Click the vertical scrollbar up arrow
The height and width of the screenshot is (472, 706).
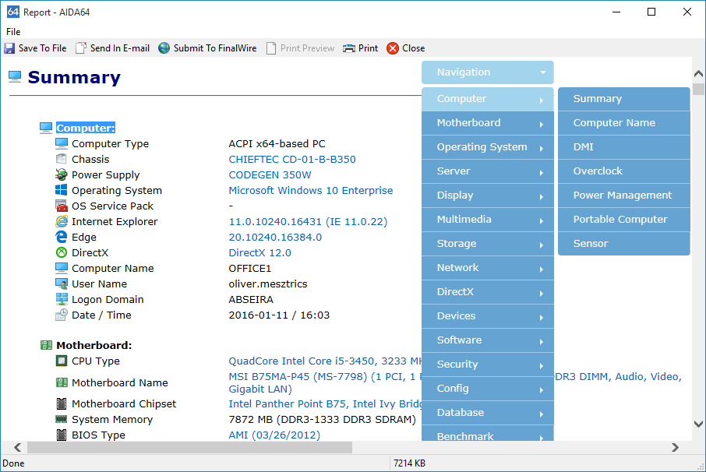click(698, 73)
